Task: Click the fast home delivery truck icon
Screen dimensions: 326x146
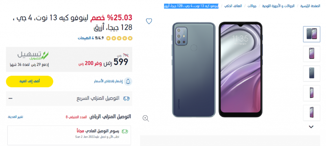Action: (126, 99)
